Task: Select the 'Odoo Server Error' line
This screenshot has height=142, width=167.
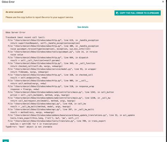Action: tap(16, 32)
